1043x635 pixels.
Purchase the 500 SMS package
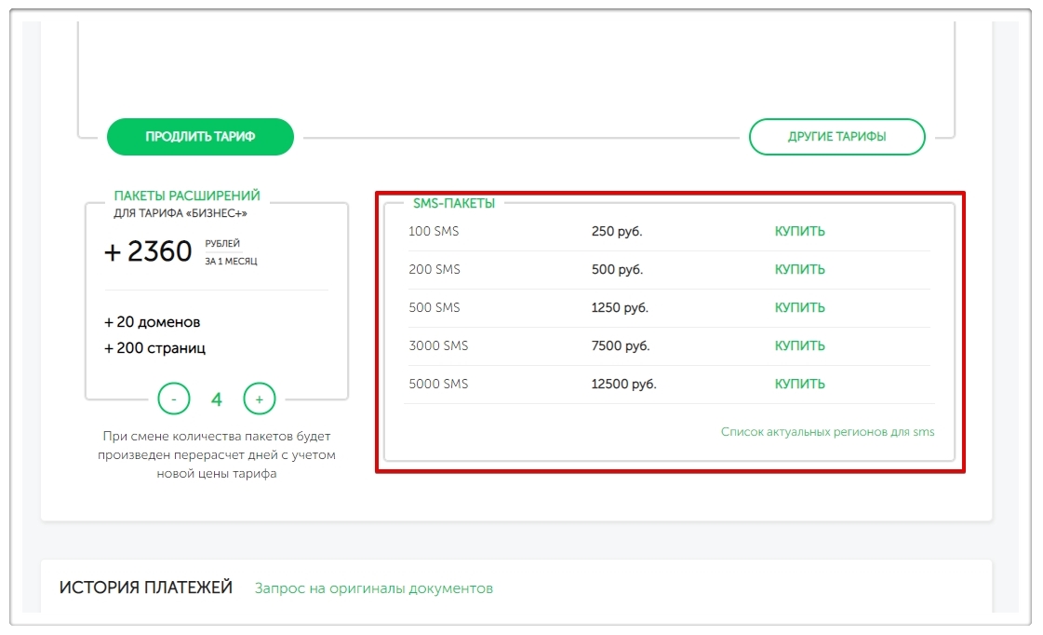(x=799, y=308)
